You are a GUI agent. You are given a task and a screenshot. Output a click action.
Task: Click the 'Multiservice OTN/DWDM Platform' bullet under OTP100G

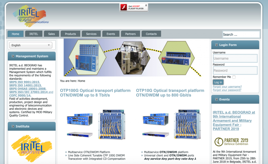coord(89,152)
